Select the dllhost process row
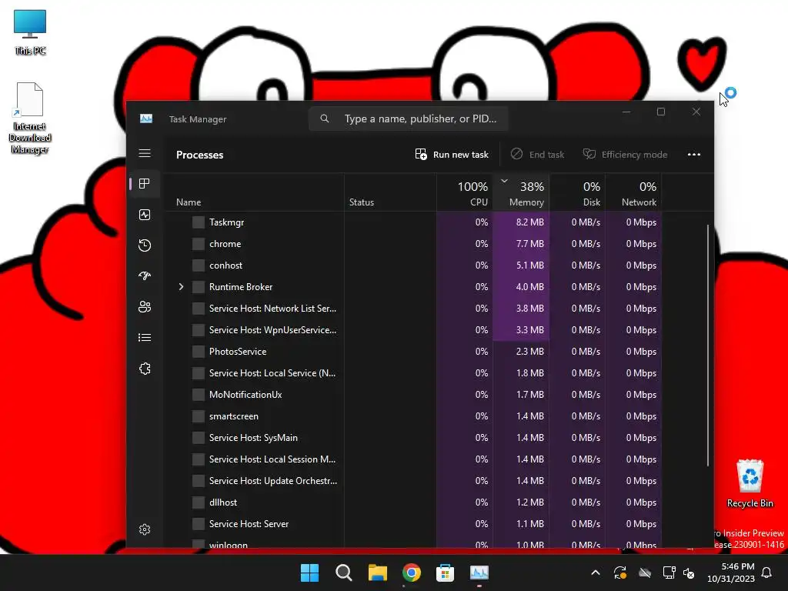Viewport: 788px width, 591px height. click(413, 503)
